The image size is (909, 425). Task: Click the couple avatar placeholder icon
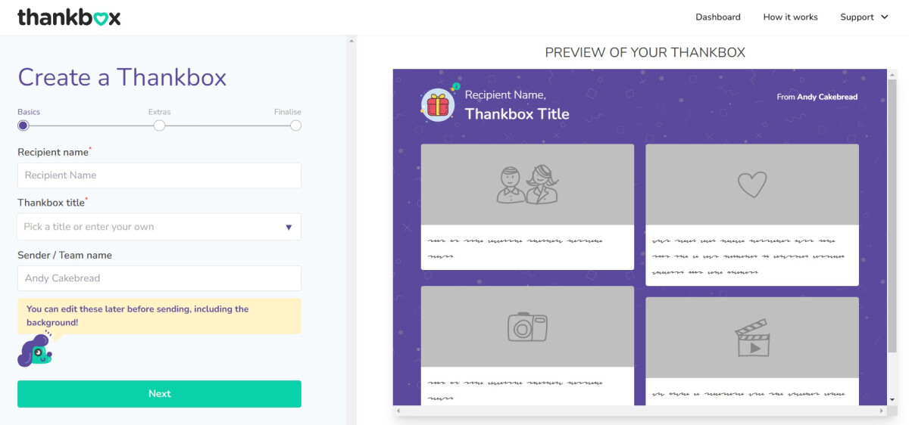[x=527, y=184]
